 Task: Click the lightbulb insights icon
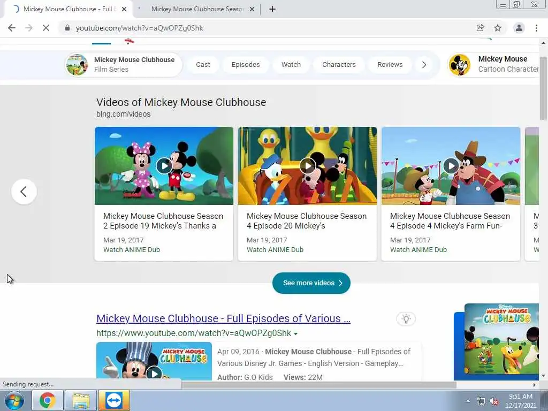[x=406, y=319]
